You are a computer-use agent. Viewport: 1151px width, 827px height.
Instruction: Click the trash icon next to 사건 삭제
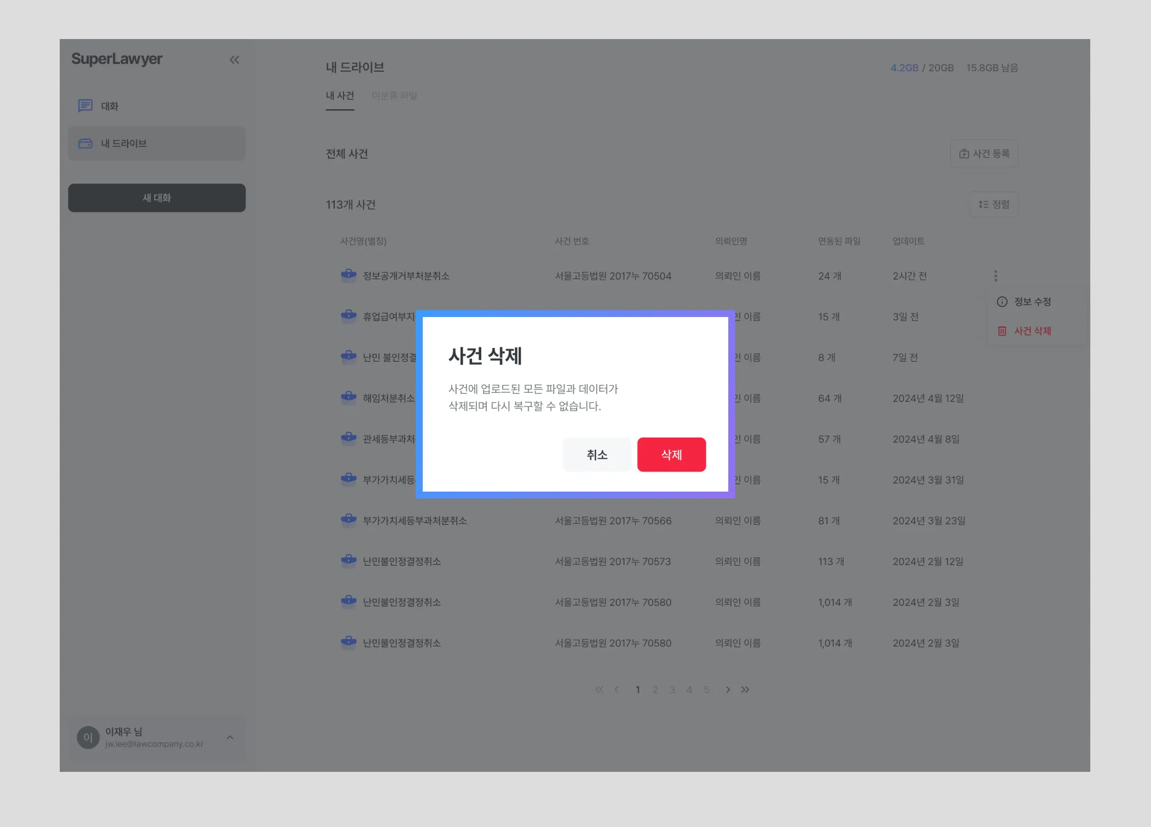coord(1002,331)
